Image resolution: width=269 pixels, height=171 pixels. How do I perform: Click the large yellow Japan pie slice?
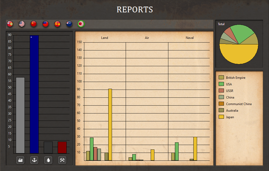click(239, 55)
